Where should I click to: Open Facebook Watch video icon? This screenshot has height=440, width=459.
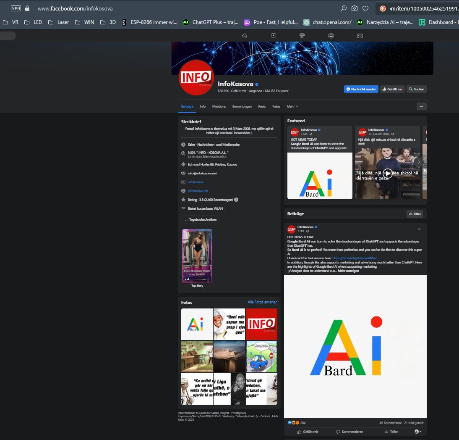pyautogui.click(x=274, y=36)
